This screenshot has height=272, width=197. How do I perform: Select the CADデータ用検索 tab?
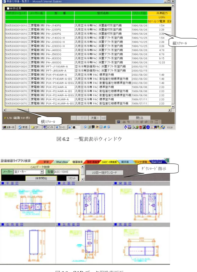pyautogui.click(x=109, y=162)
